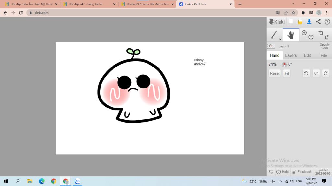This screenshot has height=186, width=332.
Task: Open the Chrome profile avatar
Action: [319, 13]
